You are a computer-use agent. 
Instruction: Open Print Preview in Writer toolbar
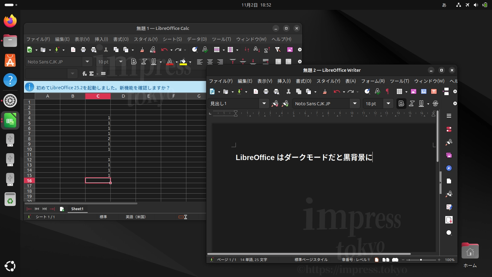pos(276,91)
